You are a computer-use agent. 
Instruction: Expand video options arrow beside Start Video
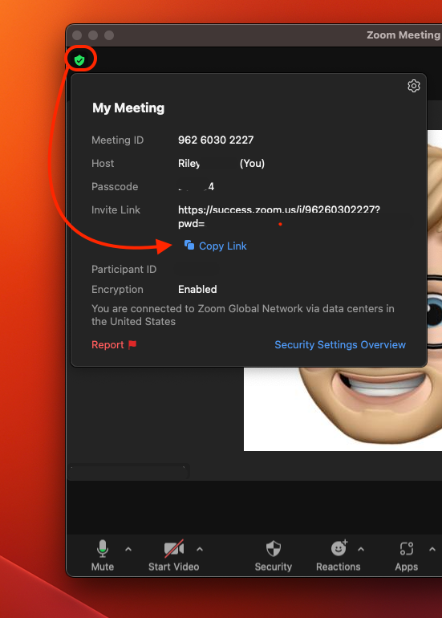click(x=200, y=549)
